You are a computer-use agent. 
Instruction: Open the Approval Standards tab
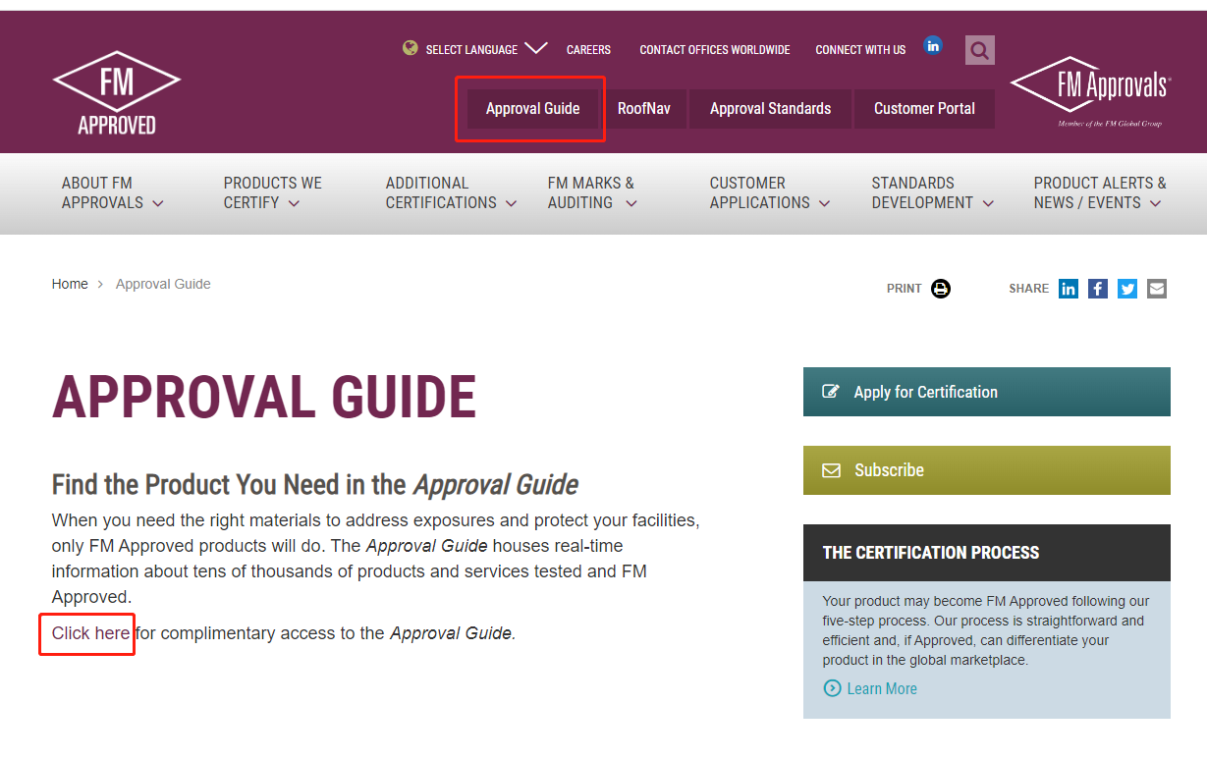pyautogui.click(x=771, y=109)
